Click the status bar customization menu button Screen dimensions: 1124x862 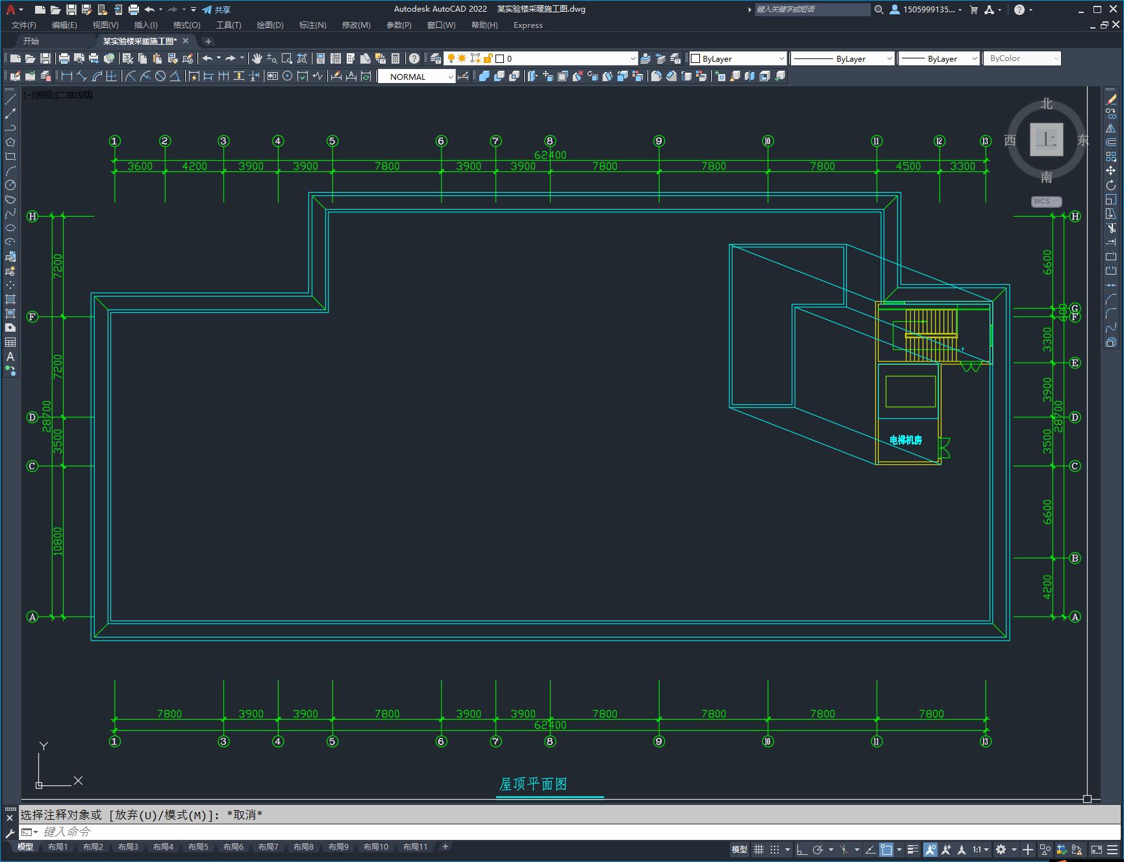1112,849
